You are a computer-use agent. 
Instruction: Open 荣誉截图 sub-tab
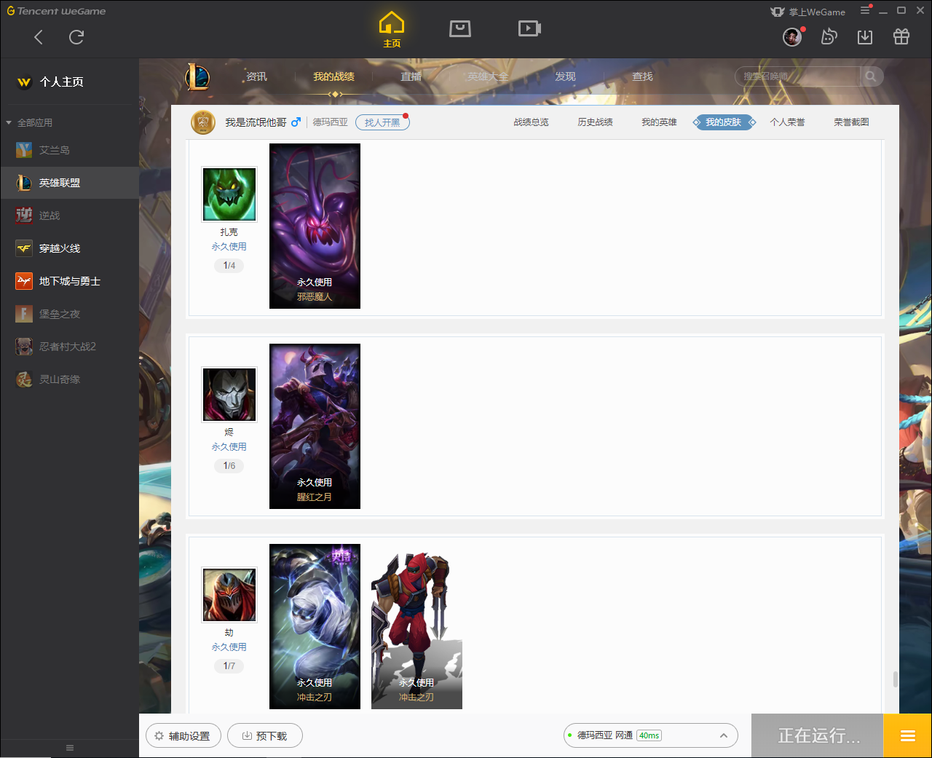[852, 122]
